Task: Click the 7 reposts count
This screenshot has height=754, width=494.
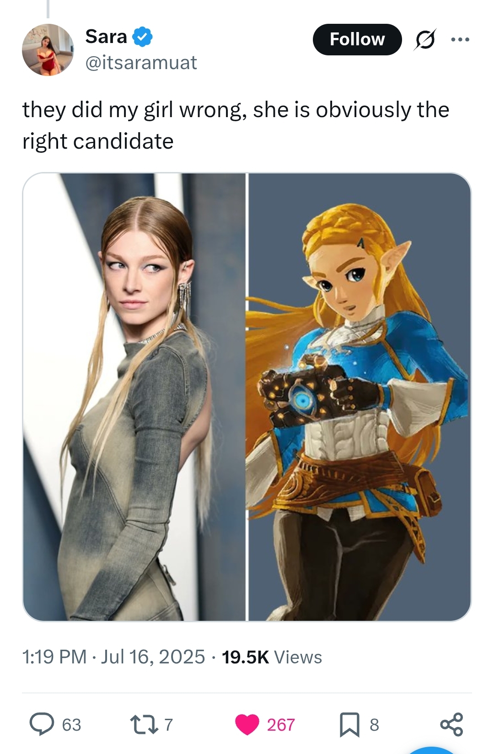Action: (x=168, y=725)
